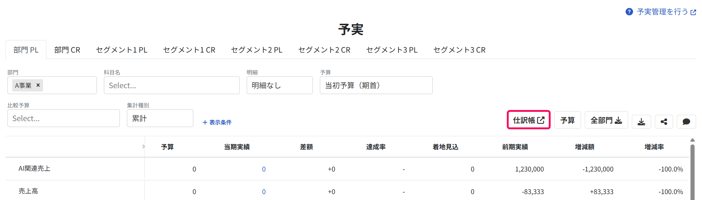Viewport: 702px width, 200px height.
Task: Open blue 当期実績 value for 売上高
Action: 264,192
